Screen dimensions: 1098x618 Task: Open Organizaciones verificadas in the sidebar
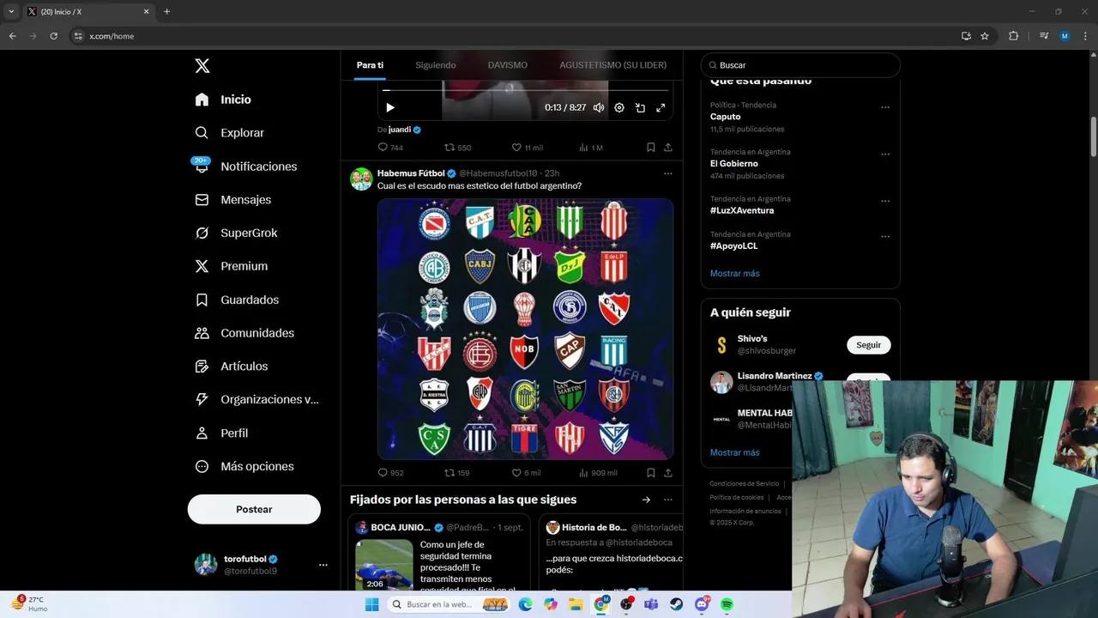pyautogui.click(x=256, y=399)
